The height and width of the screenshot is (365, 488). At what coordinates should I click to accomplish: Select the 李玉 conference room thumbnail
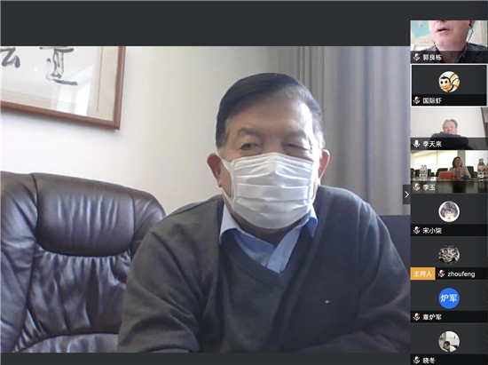(449, 171)
